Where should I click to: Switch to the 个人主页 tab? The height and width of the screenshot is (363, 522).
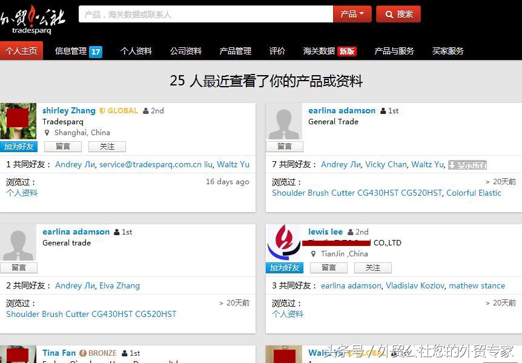22,51
